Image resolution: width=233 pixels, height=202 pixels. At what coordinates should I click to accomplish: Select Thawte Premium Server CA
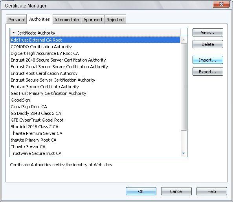(95, 133)
